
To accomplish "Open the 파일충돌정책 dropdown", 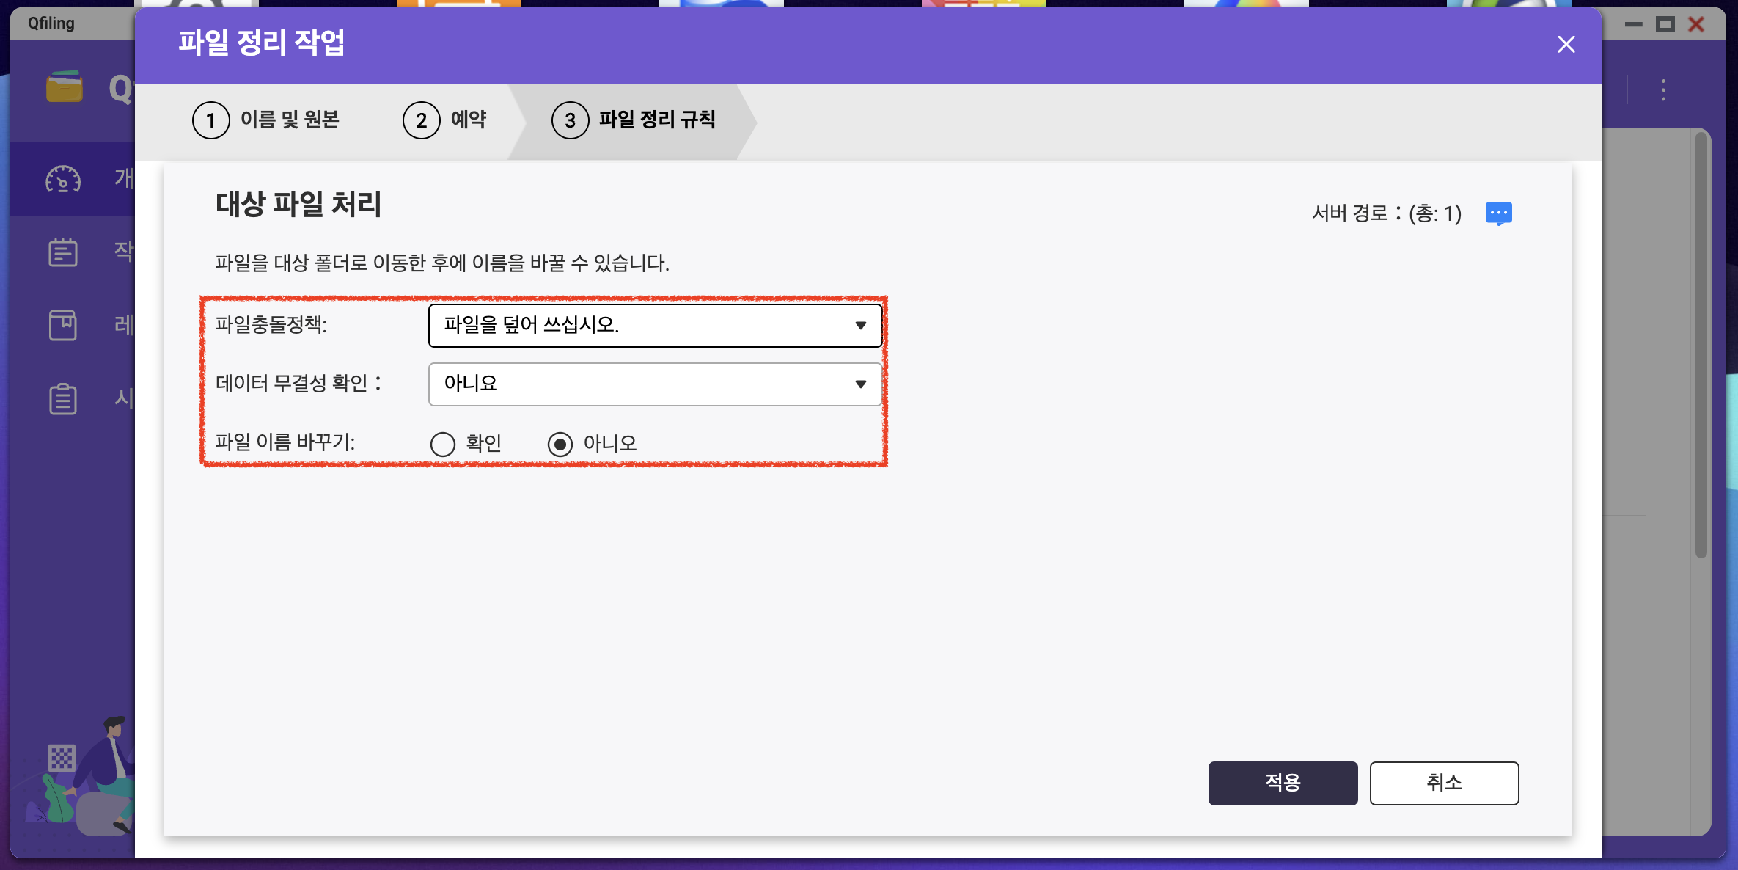I will click(655, 325).
